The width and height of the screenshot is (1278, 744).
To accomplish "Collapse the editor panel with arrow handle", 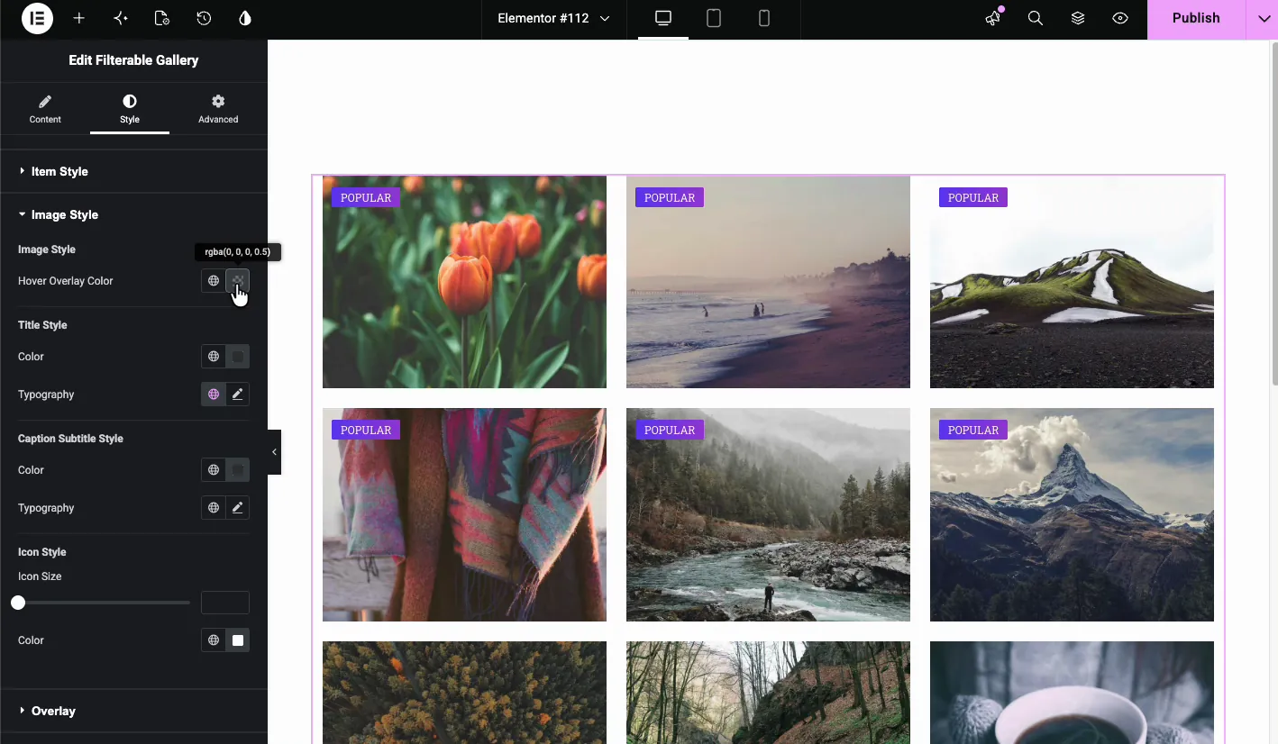I will pyautogui.click(x=274, y=452).
